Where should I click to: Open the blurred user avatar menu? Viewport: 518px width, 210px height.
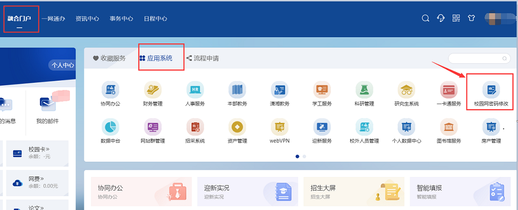[500, 18]
